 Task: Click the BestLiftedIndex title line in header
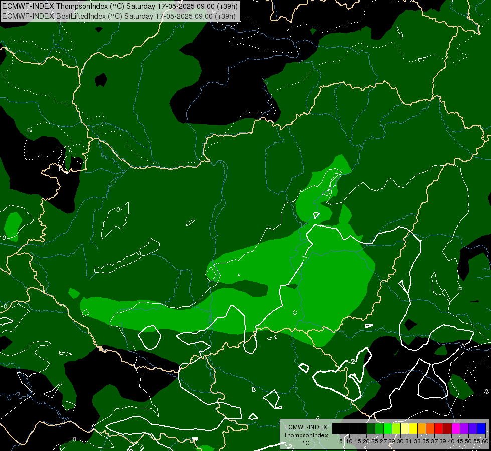[x=118, y=16]
